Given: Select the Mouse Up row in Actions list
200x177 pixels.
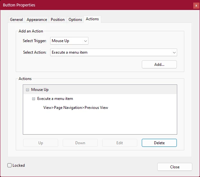Looking at the screenshot, I should (x=100, y=90).
